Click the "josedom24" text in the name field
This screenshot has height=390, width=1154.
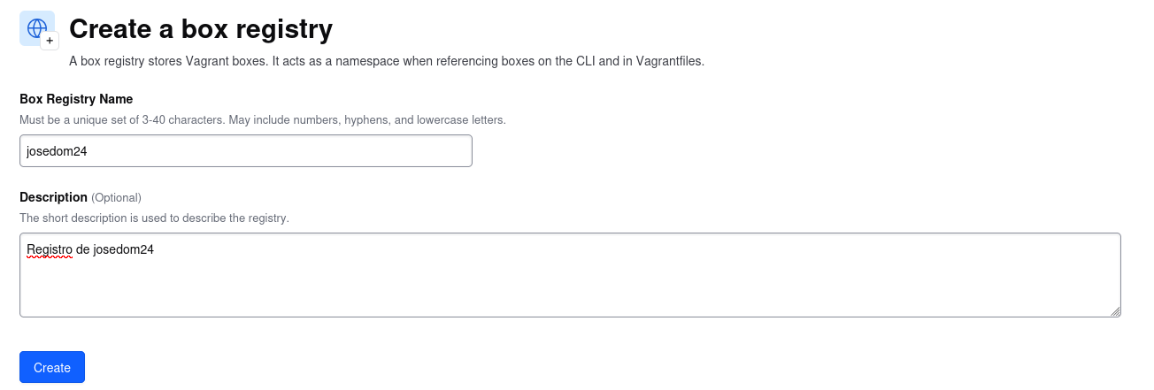[x=57, y=151]
